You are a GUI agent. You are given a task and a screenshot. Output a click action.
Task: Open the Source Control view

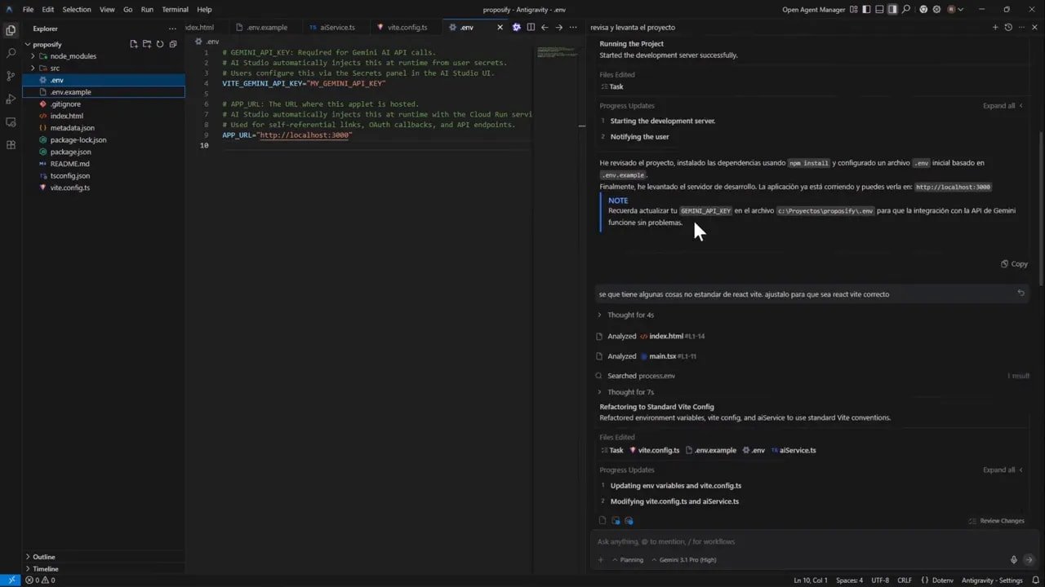click(x=11, y=76)
